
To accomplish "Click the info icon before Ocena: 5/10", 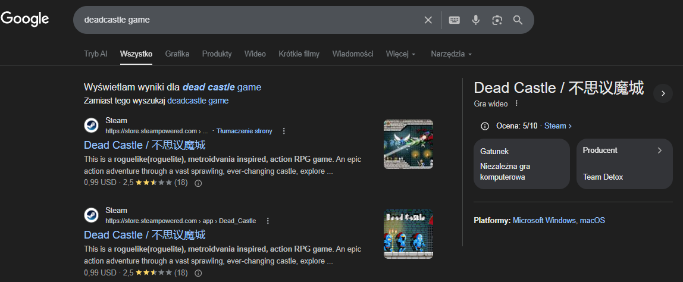I will click(484, 126).
